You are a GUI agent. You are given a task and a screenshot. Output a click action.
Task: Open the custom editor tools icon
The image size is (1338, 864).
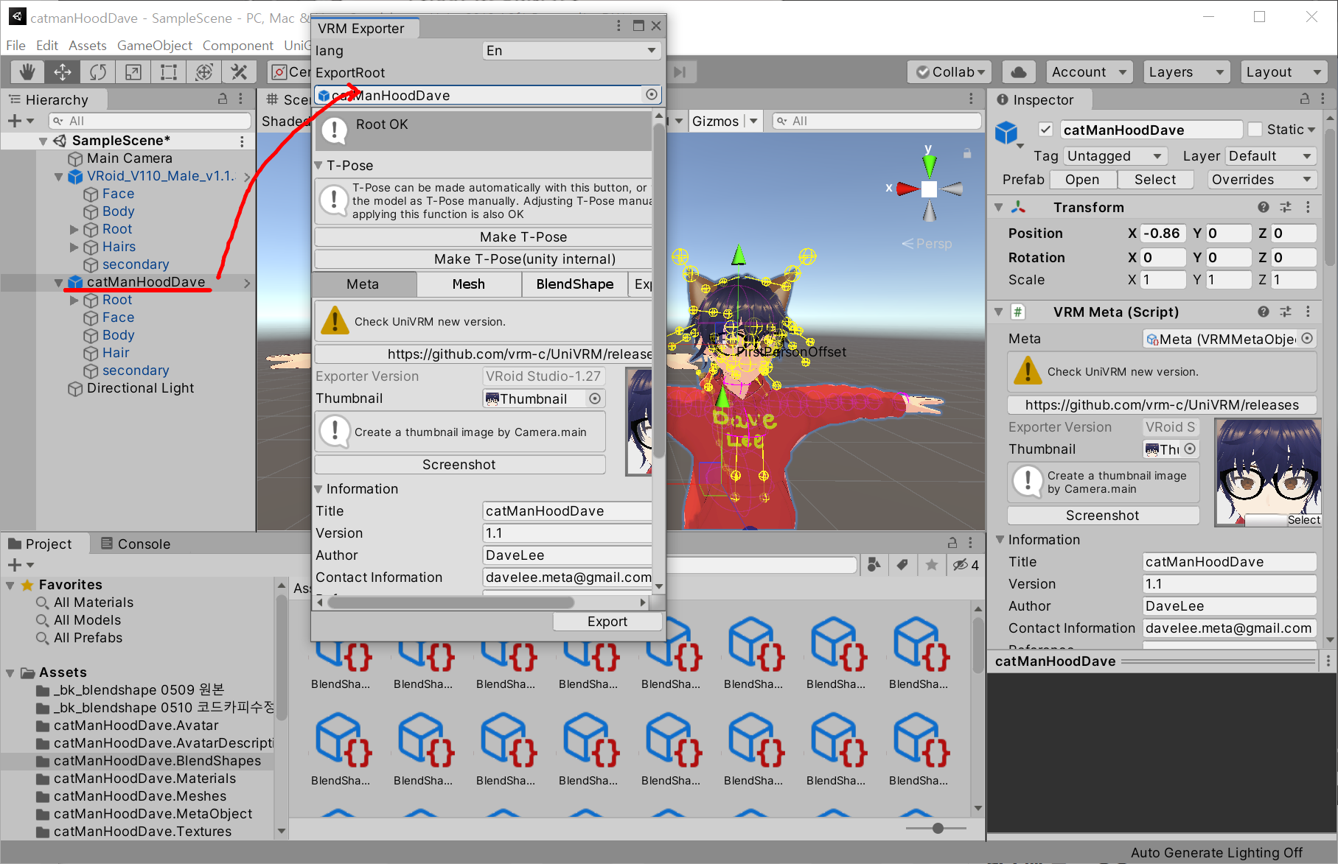239,71
